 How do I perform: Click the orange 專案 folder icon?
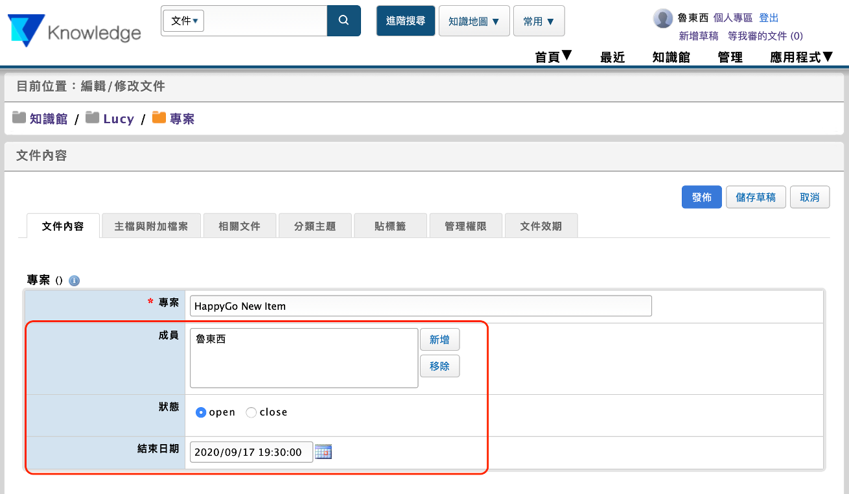(159, 118)
